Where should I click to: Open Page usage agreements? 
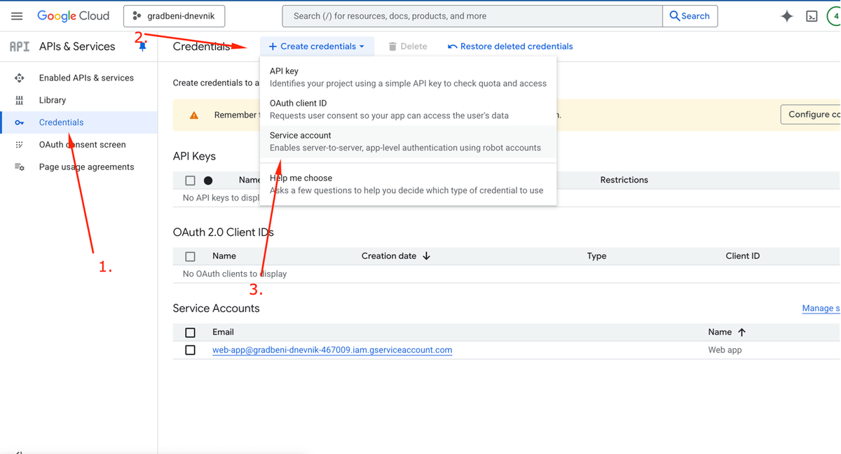pyautogui.click(x=86, y=167)
